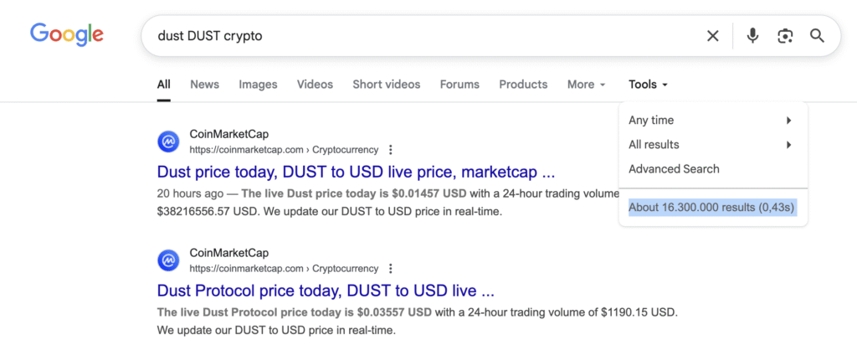Expand the All results filter

click(x=711, y=145)
